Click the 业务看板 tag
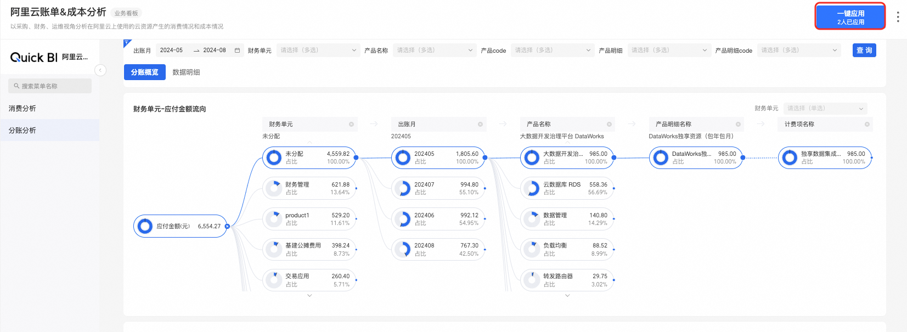The width and height of the screenshot is (907, 332). coord(126,13)
